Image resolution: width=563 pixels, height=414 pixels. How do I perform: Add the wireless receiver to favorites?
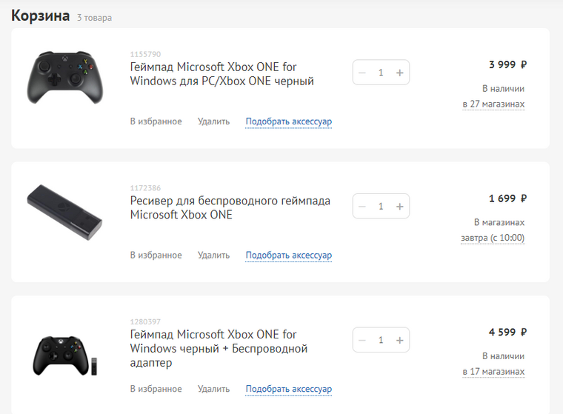[x=156, y=255]
